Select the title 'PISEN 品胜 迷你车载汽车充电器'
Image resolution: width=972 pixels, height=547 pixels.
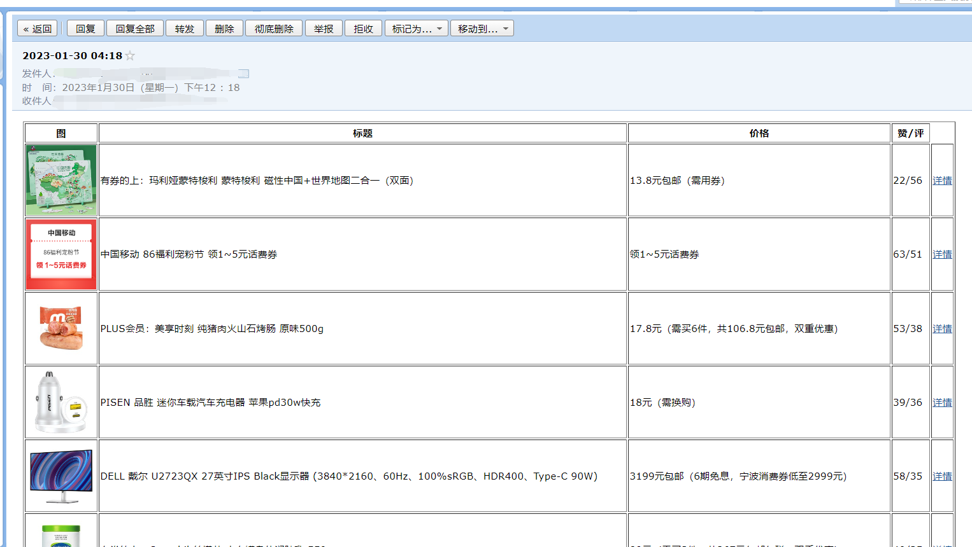pos(210,403)
